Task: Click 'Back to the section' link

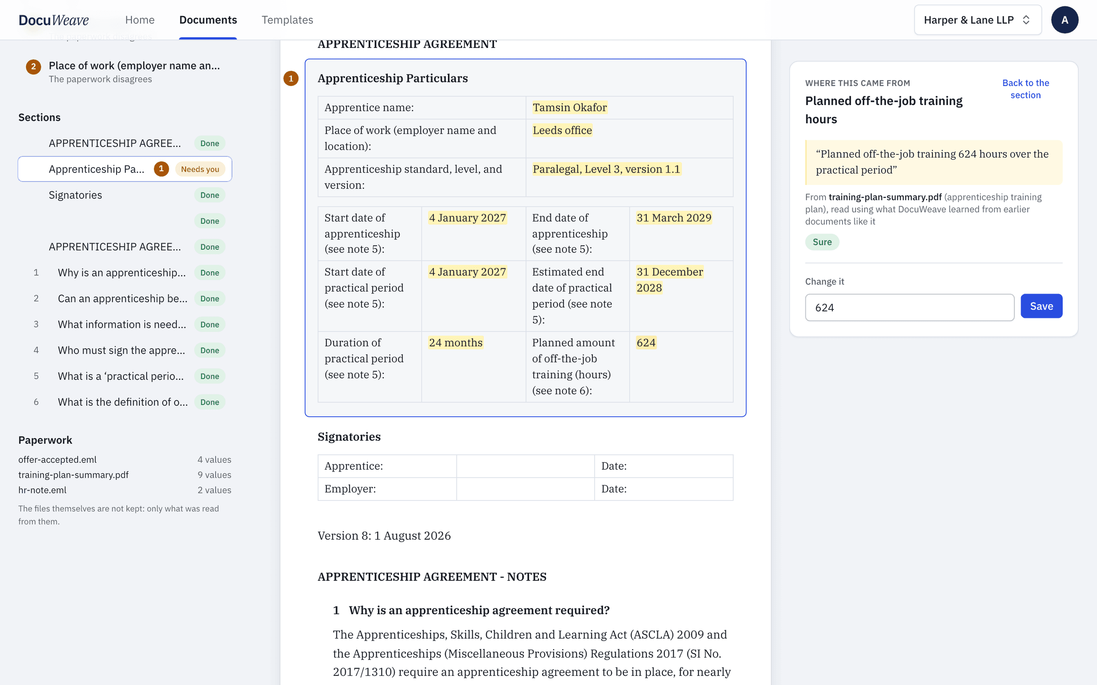Action: pyautogui.click(x=1025, y=89)
